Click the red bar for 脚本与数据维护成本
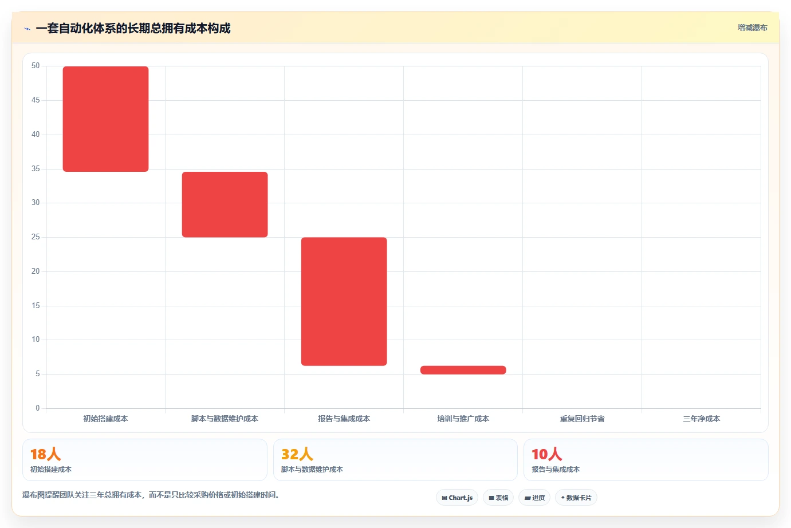The height and width of the screenshot is (528, 791). point(225,204)
